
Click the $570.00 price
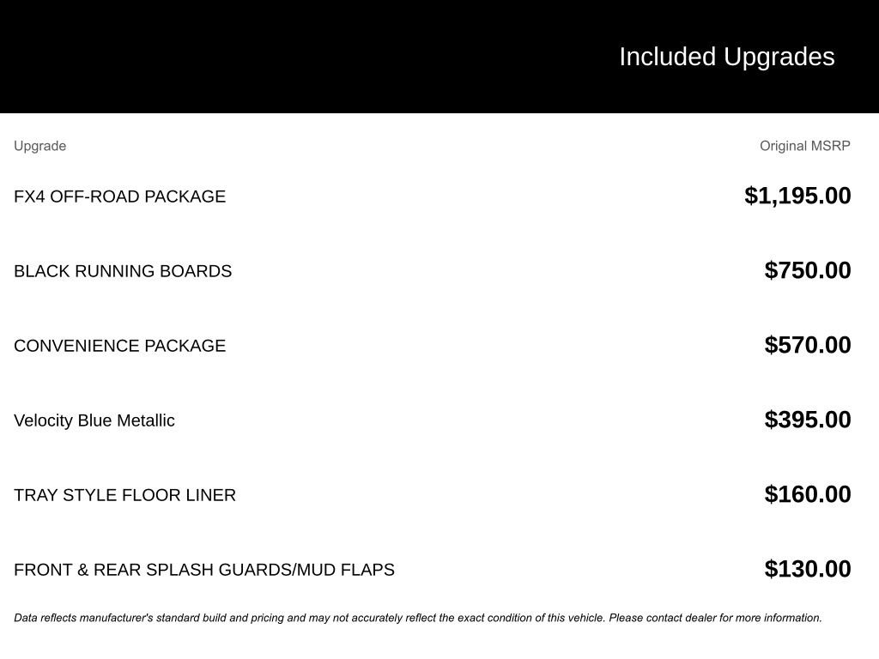tap(808, 345)
